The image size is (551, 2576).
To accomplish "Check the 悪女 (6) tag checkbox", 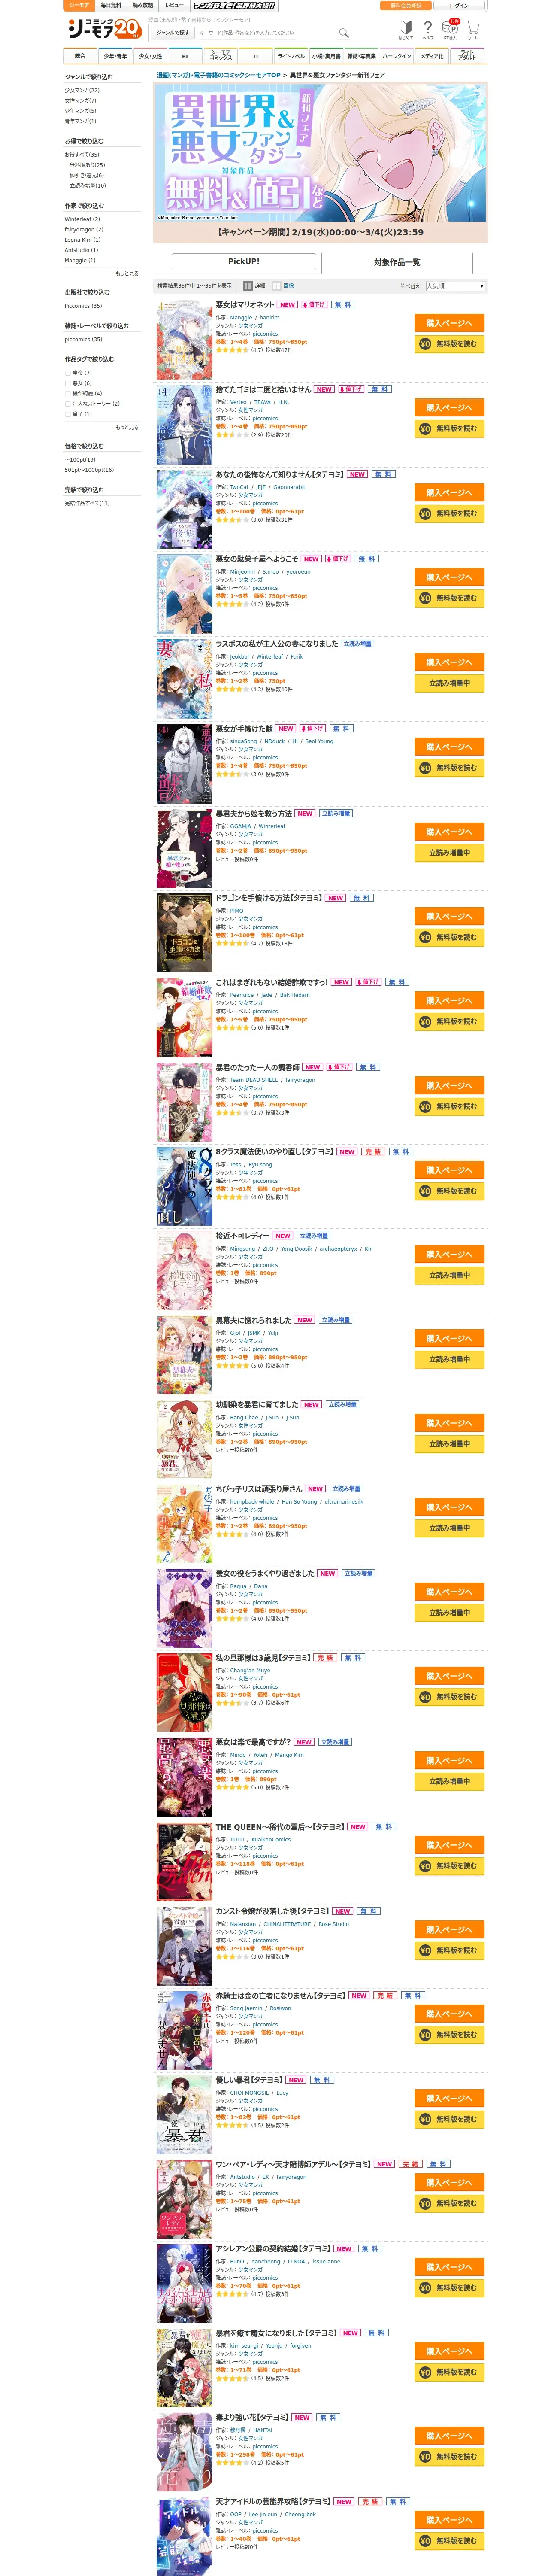I will click(x=68, y=383).
